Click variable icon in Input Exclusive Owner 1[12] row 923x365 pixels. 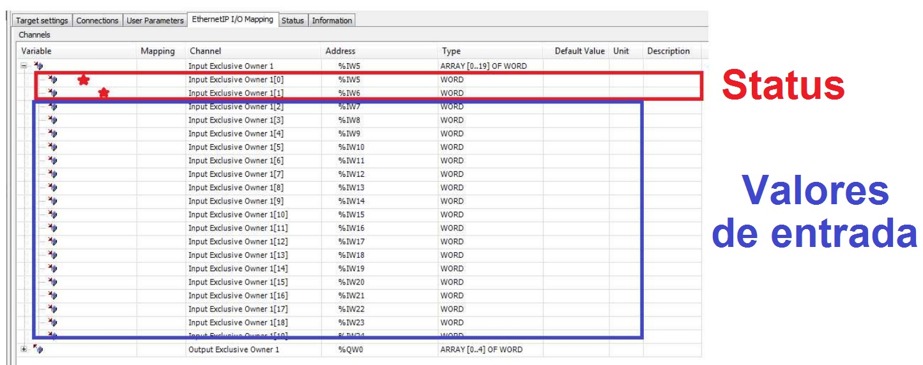tap(52, 241)
